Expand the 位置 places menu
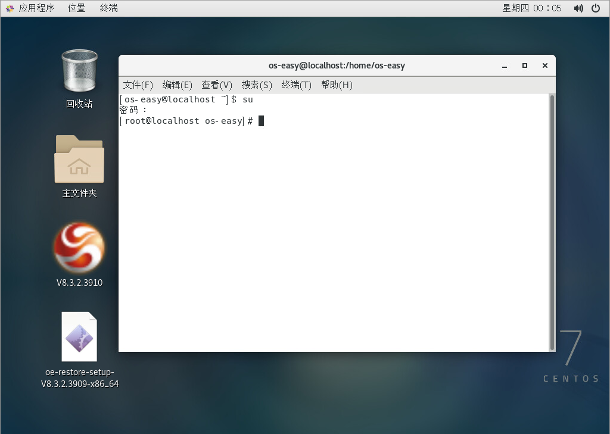This screenshot has height=434, width=610. pyautogui.click(x=76, y=8)
